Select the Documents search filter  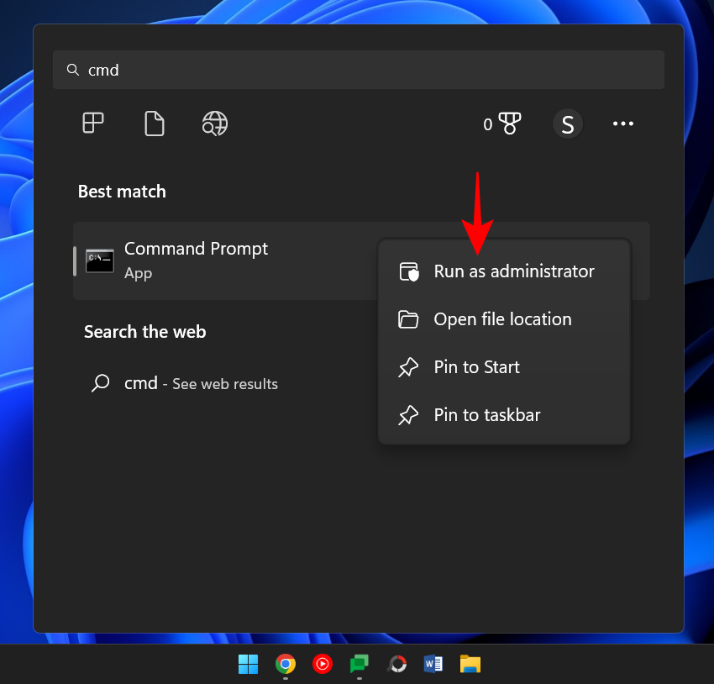(155, 124)
